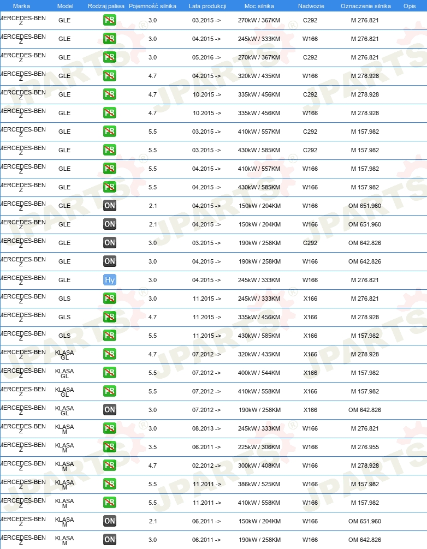Click W166 body cell in KLASA M 4.7 row

(310, 466)
